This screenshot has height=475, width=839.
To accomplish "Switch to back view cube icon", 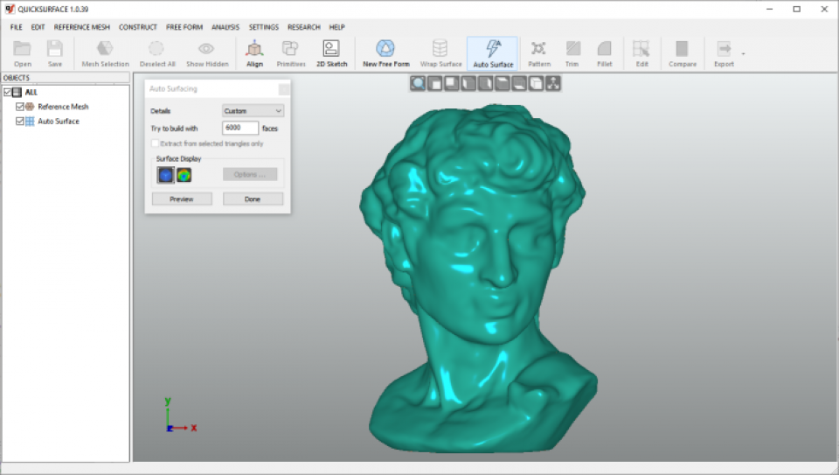I will pos(452,83).
